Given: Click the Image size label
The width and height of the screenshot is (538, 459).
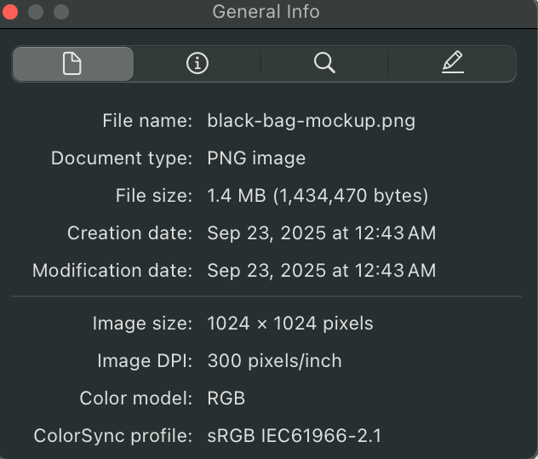Looking at the screenshot, I should [x=142, y=324].
